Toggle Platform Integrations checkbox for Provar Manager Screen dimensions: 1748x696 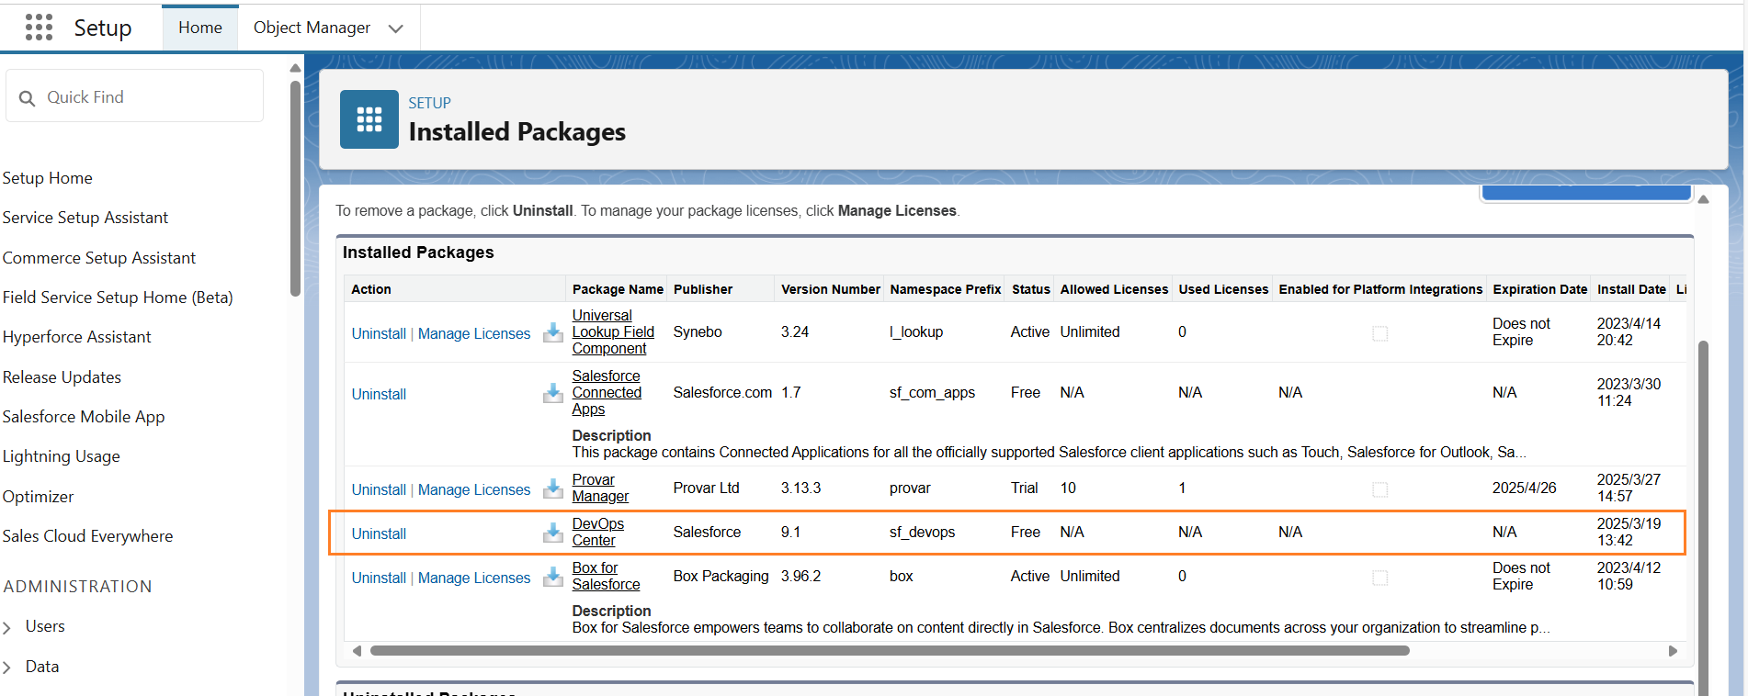tap(1379, 489)
